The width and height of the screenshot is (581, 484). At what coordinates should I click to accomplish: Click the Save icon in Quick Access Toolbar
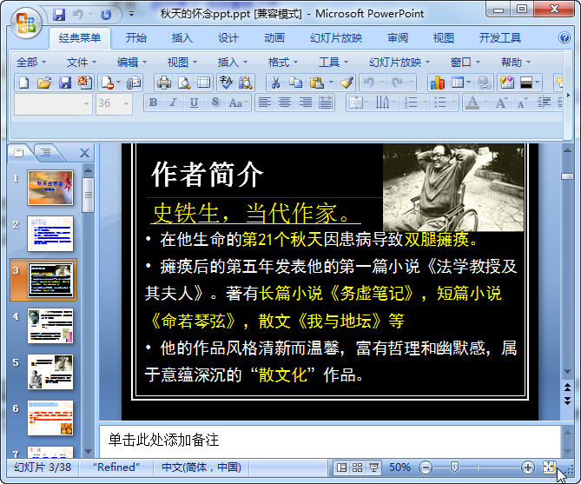pos(59,15)
